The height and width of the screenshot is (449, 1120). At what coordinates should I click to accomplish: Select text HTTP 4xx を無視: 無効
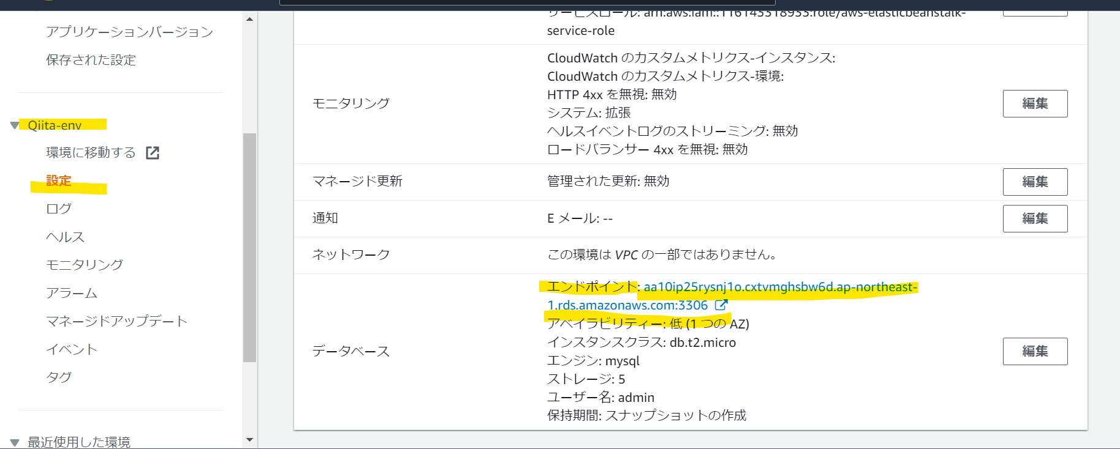611,94
